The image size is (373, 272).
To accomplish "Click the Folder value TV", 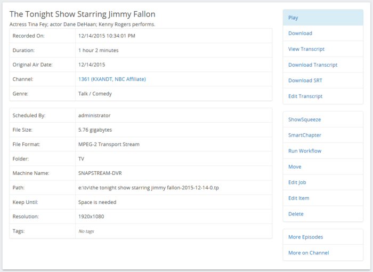I will pos(81,158).
